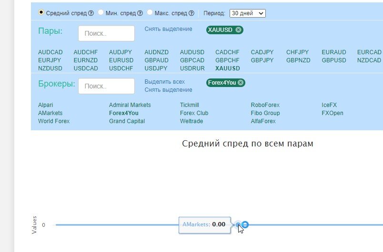Select the GBPCHF pair
This screenshot has width=383, height=252.
pyautogui.click(x=227, y=60)
